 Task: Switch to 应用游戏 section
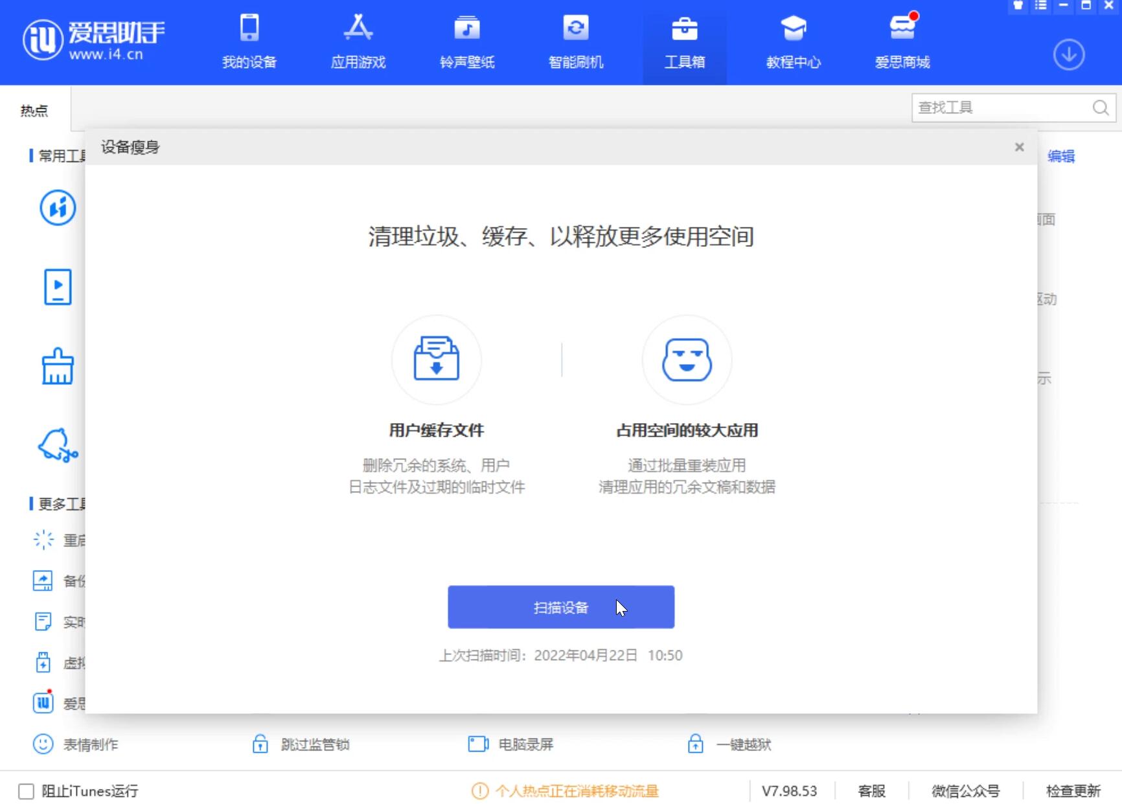click(x=358, y=43)
